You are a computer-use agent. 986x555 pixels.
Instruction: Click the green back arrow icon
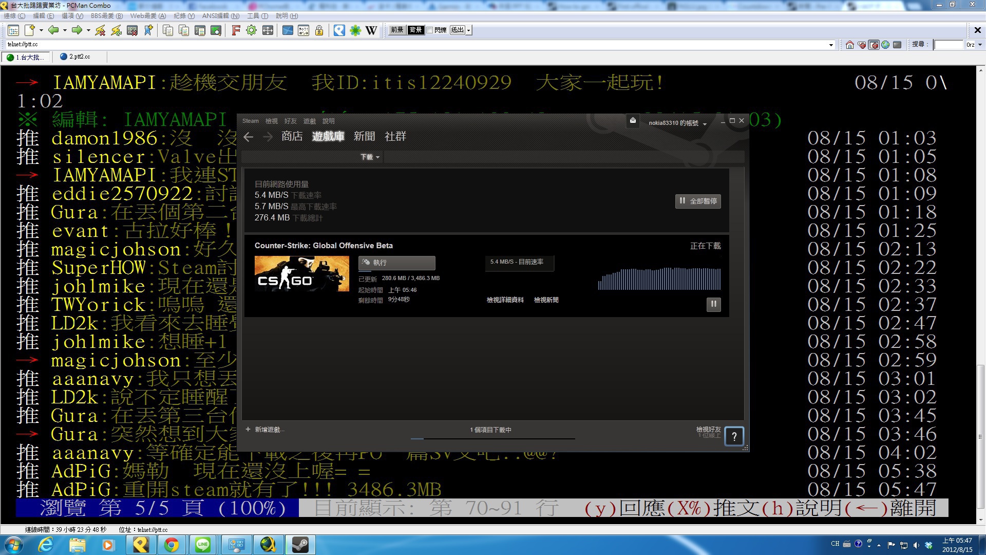[53, 30]
